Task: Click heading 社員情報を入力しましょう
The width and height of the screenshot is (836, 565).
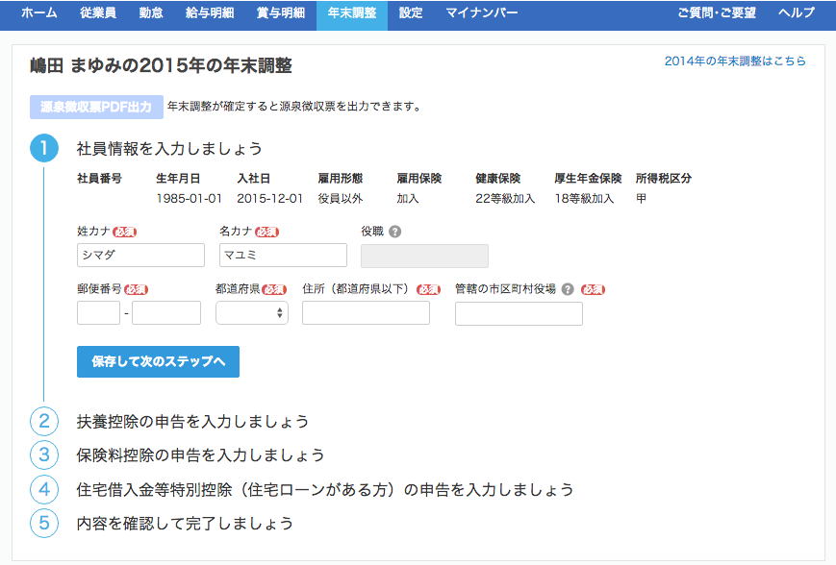Action: pos(169,148)
